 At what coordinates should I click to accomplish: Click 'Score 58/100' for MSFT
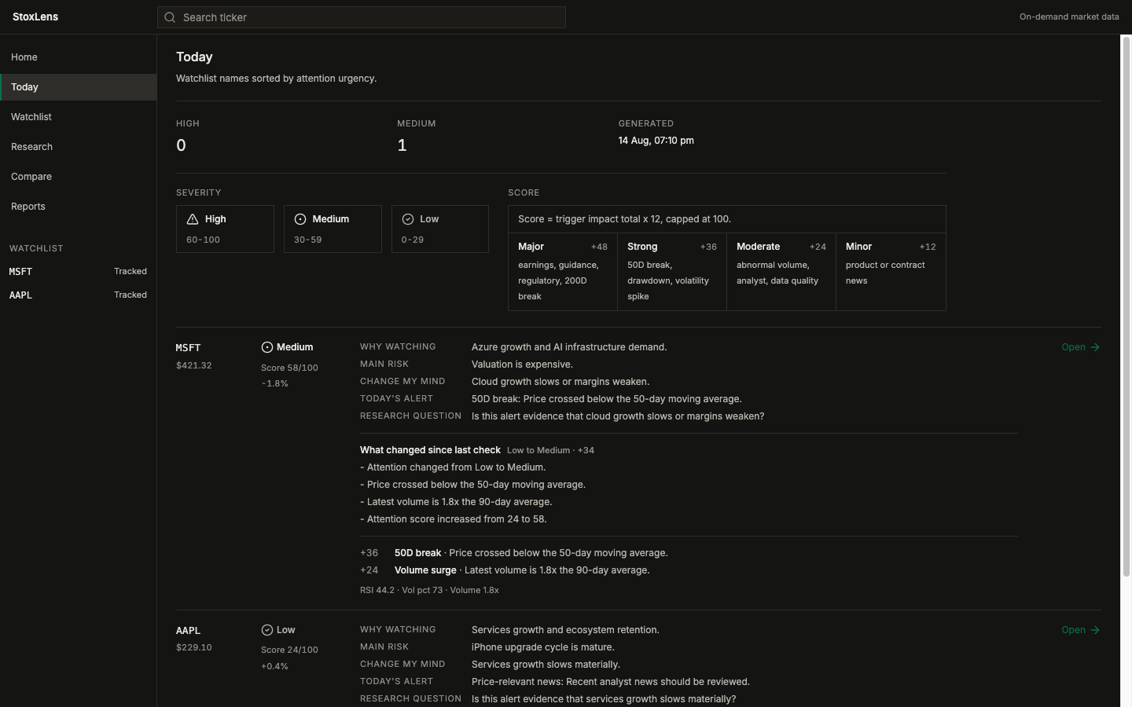point(289,368)
